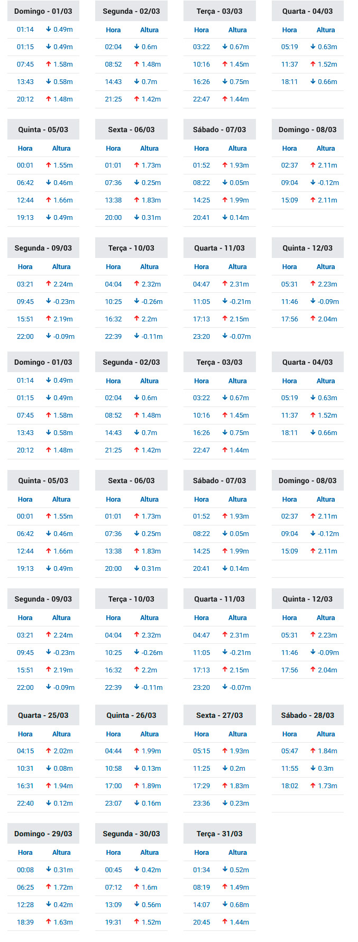Open the Terça - 31/03 day header
This screenshot has height=942, width=358.
click(219, 834)
